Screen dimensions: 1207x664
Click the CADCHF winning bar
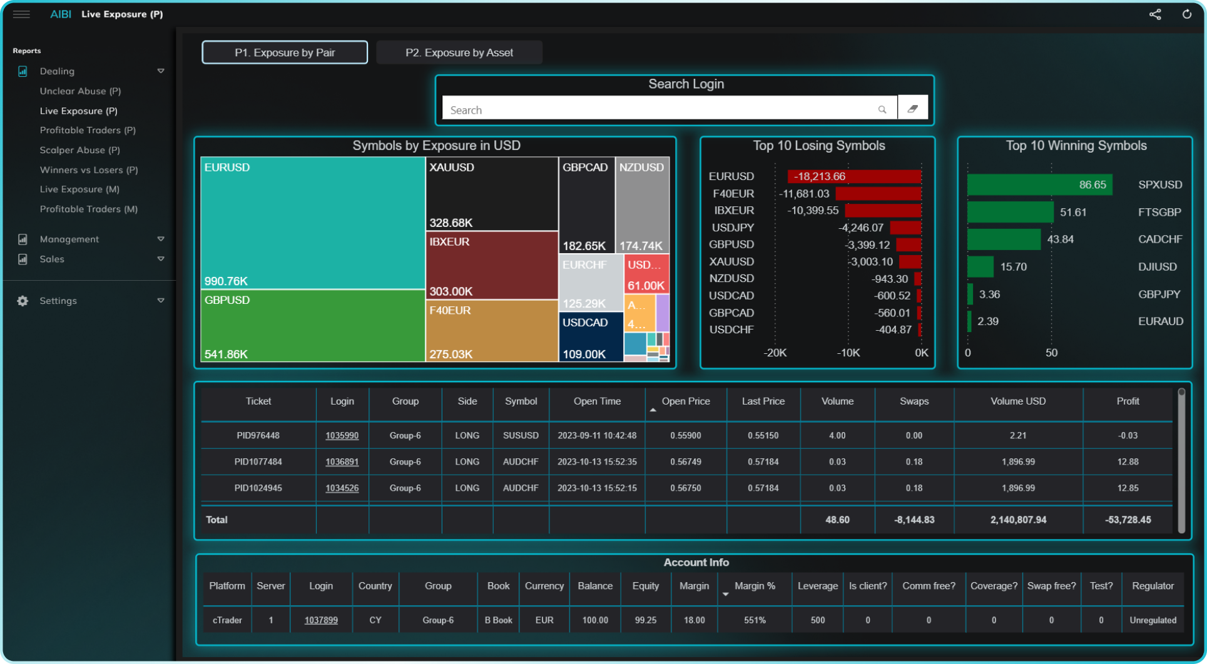[x=1004, y=239]
